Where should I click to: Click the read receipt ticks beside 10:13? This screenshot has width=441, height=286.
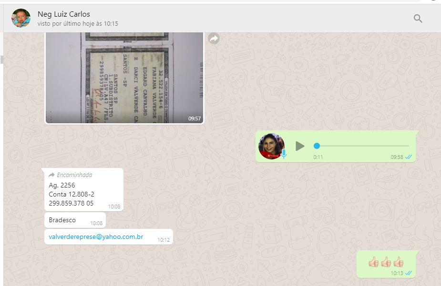pyautogui.click(x=409, y=273)
